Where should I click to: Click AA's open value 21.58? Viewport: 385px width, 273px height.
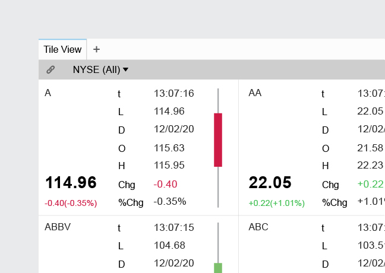pyautogui.click(x=370, y=148)
